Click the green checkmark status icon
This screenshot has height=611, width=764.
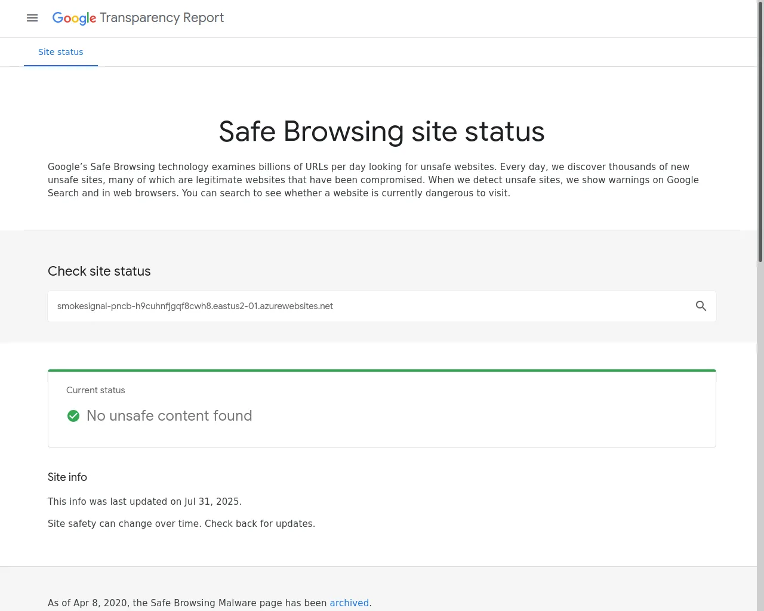tap(73, 416)
